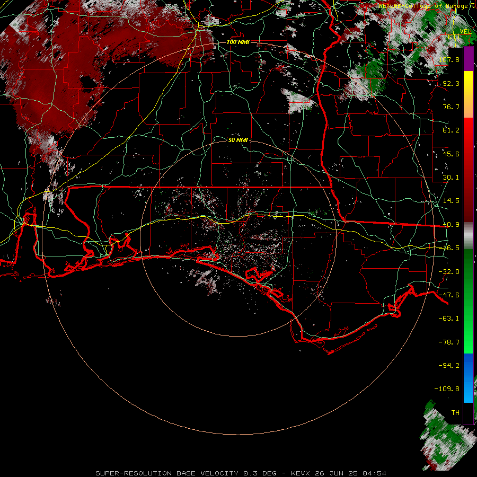Viewport: 477px width, 477px height.
Task: Click the -78.7 legend value
Action: coord(449,342)
